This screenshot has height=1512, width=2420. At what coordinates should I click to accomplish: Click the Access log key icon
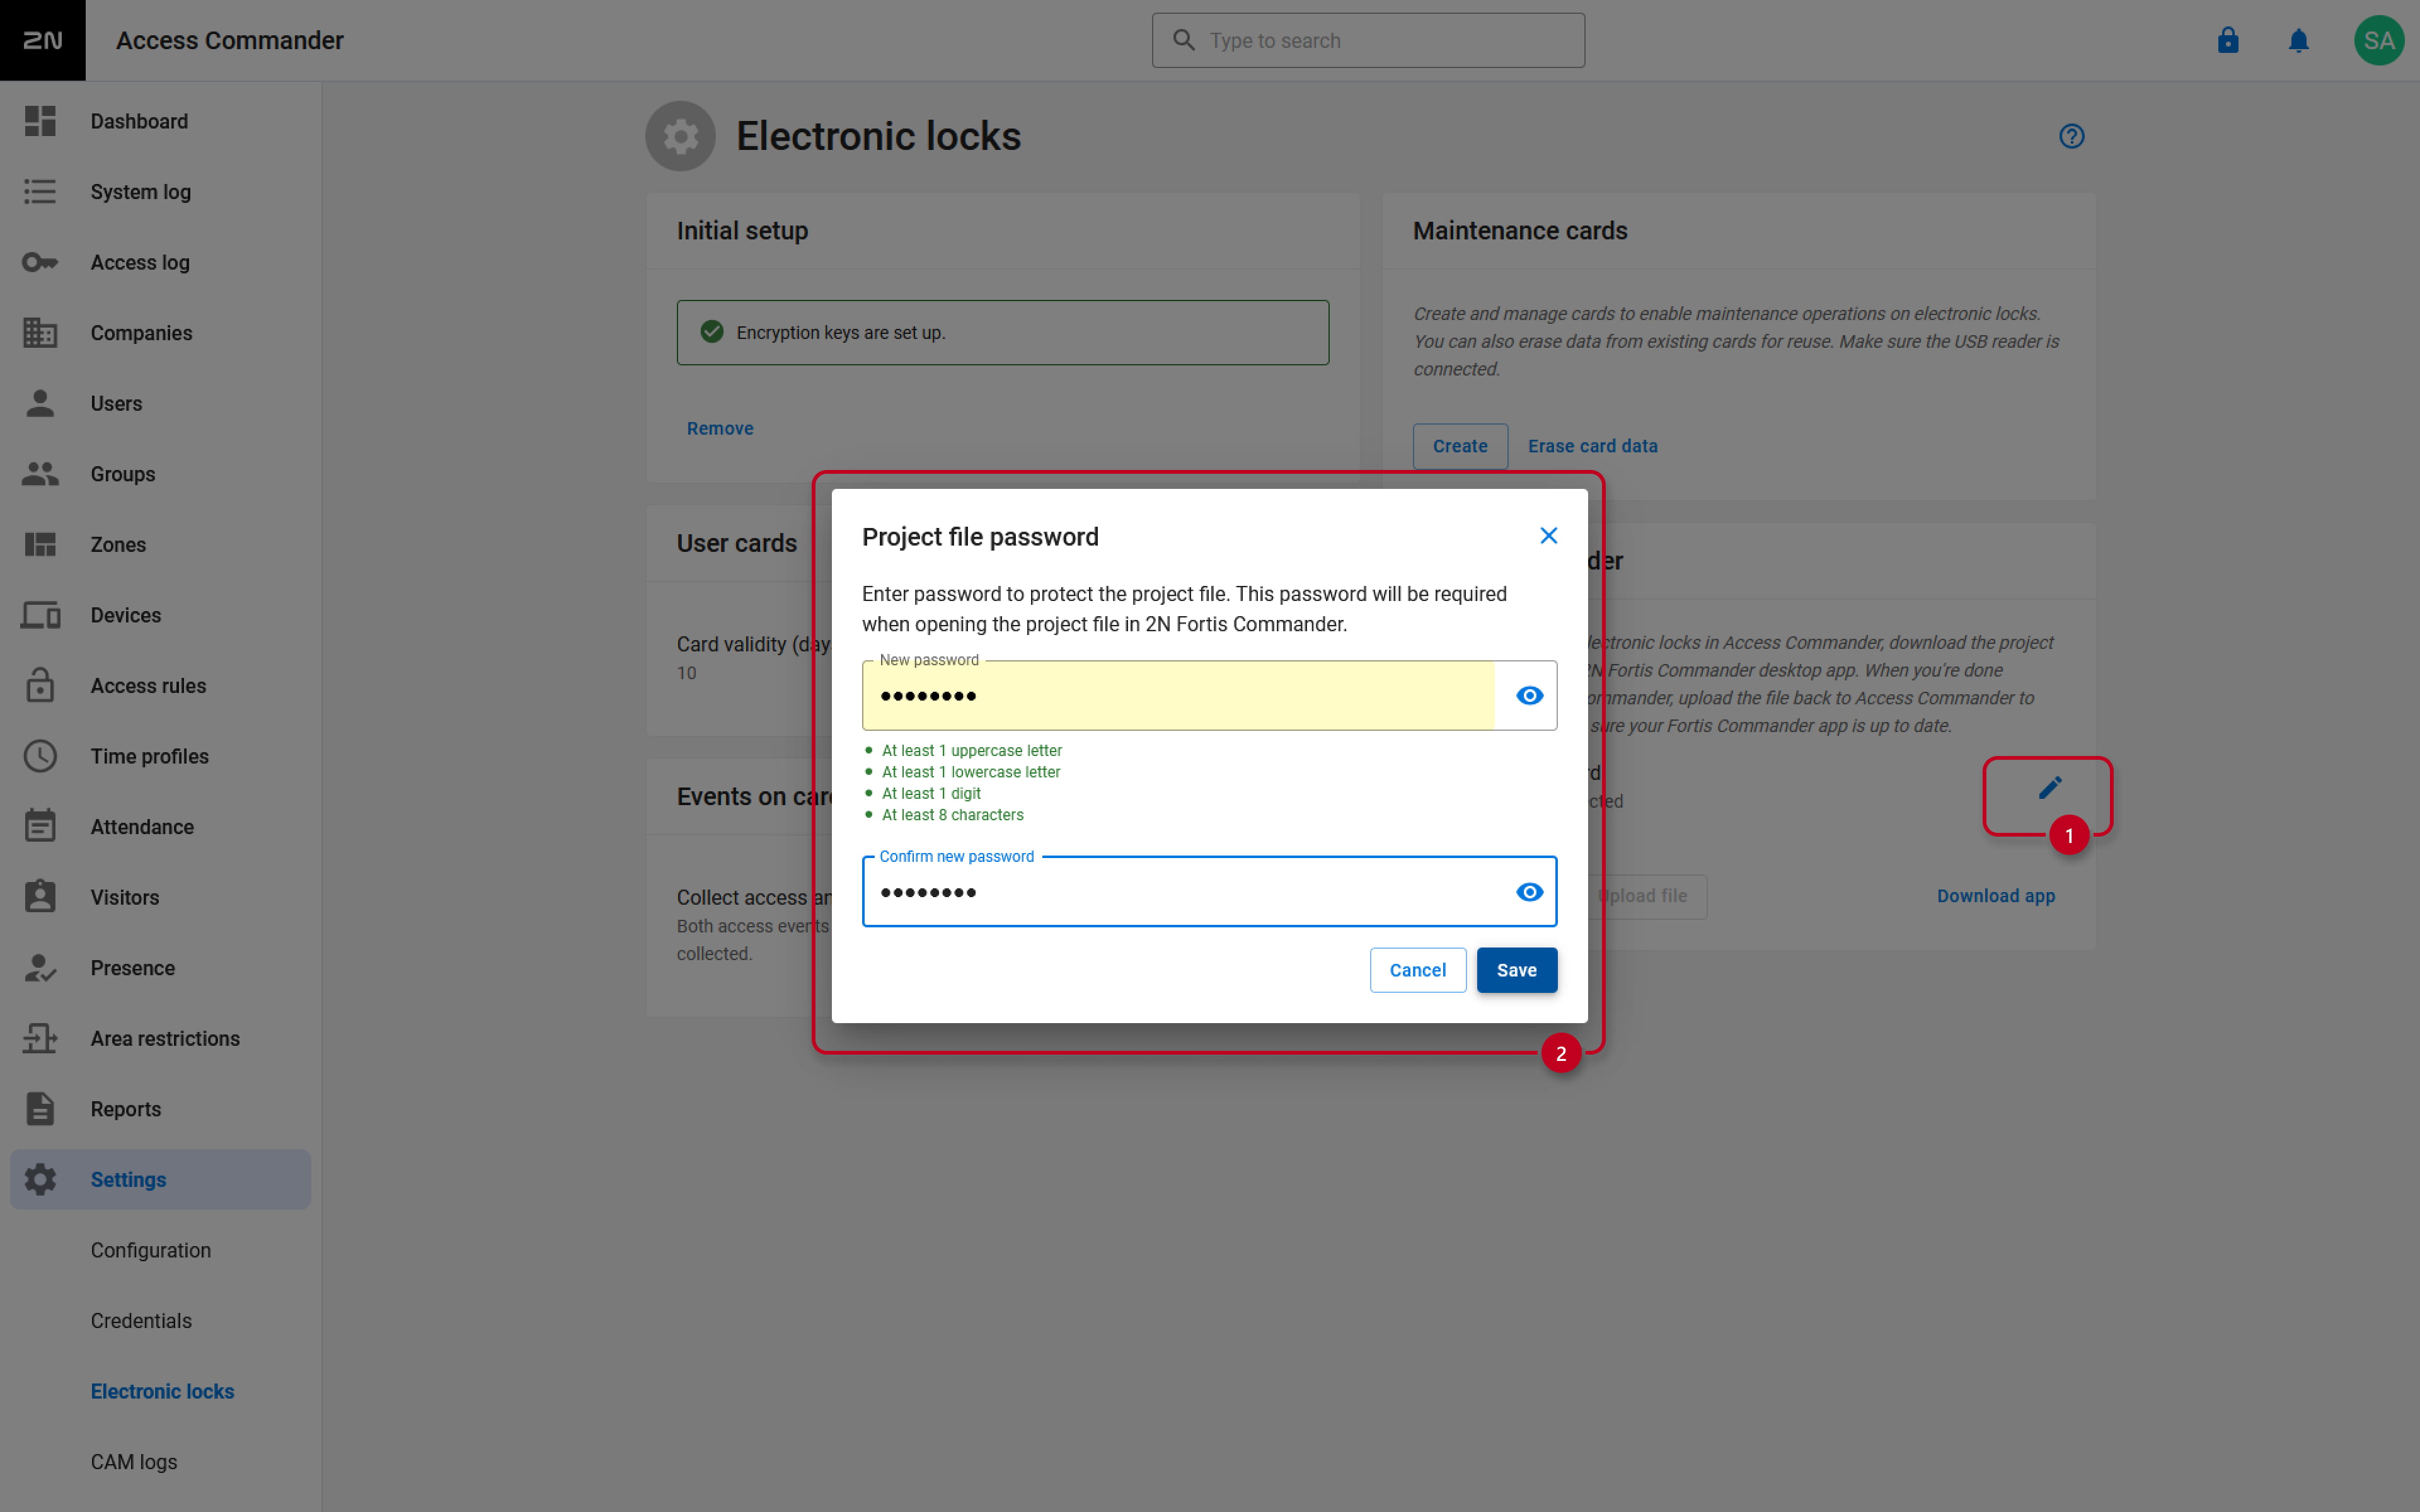pos(40,262)
